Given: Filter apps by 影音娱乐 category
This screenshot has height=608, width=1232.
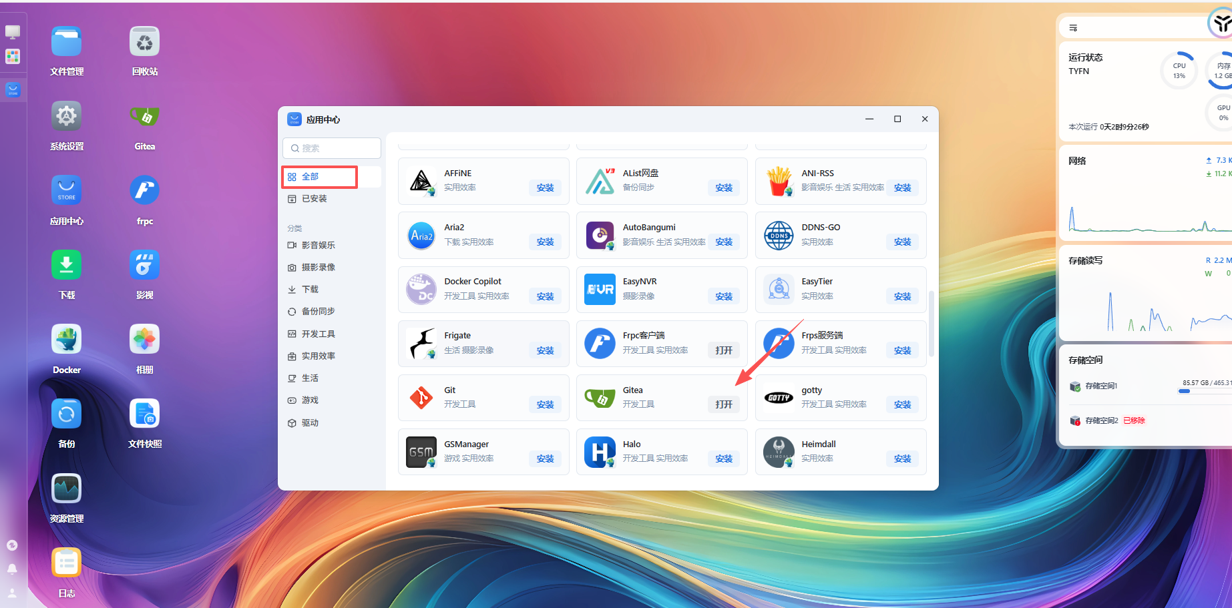Looking at the screenshot, I should (x=318, y=246).
